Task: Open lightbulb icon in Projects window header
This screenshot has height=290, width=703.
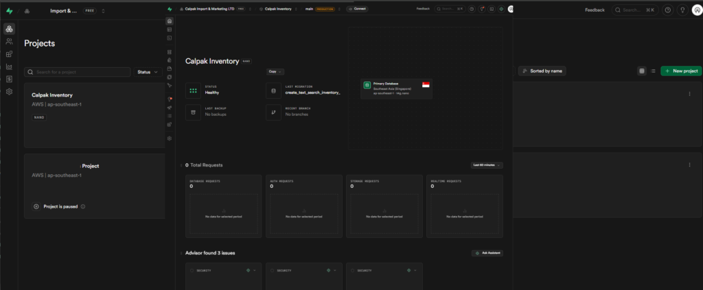Action: point(682,10)
